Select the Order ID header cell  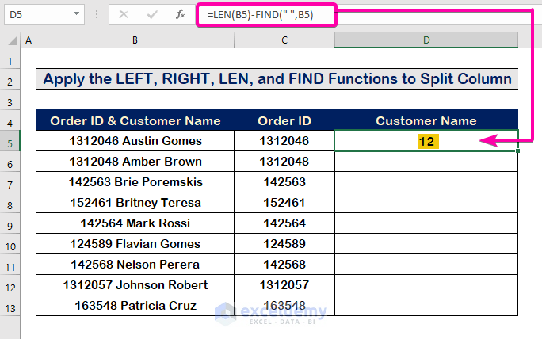[284, 120]
